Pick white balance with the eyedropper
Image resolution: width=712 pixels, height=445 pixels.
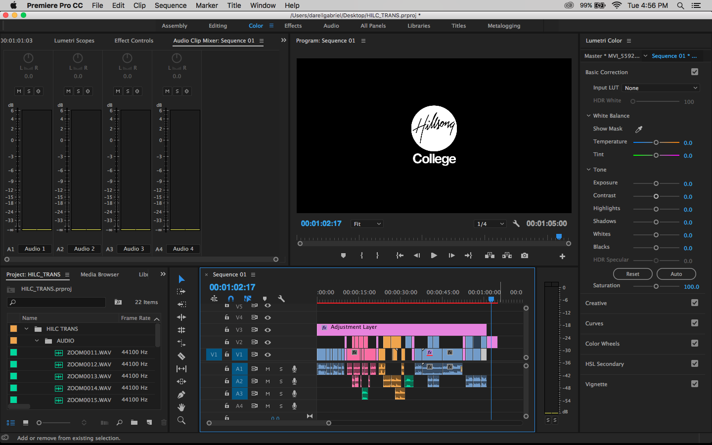point(639,129)
